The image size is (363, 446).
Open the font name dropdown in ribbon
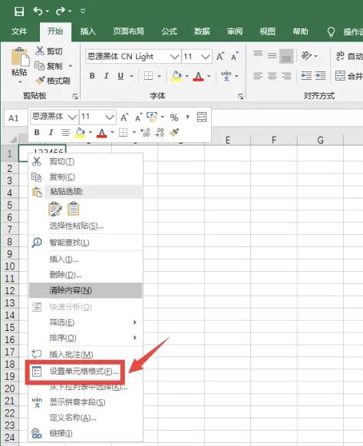point(174,57)
